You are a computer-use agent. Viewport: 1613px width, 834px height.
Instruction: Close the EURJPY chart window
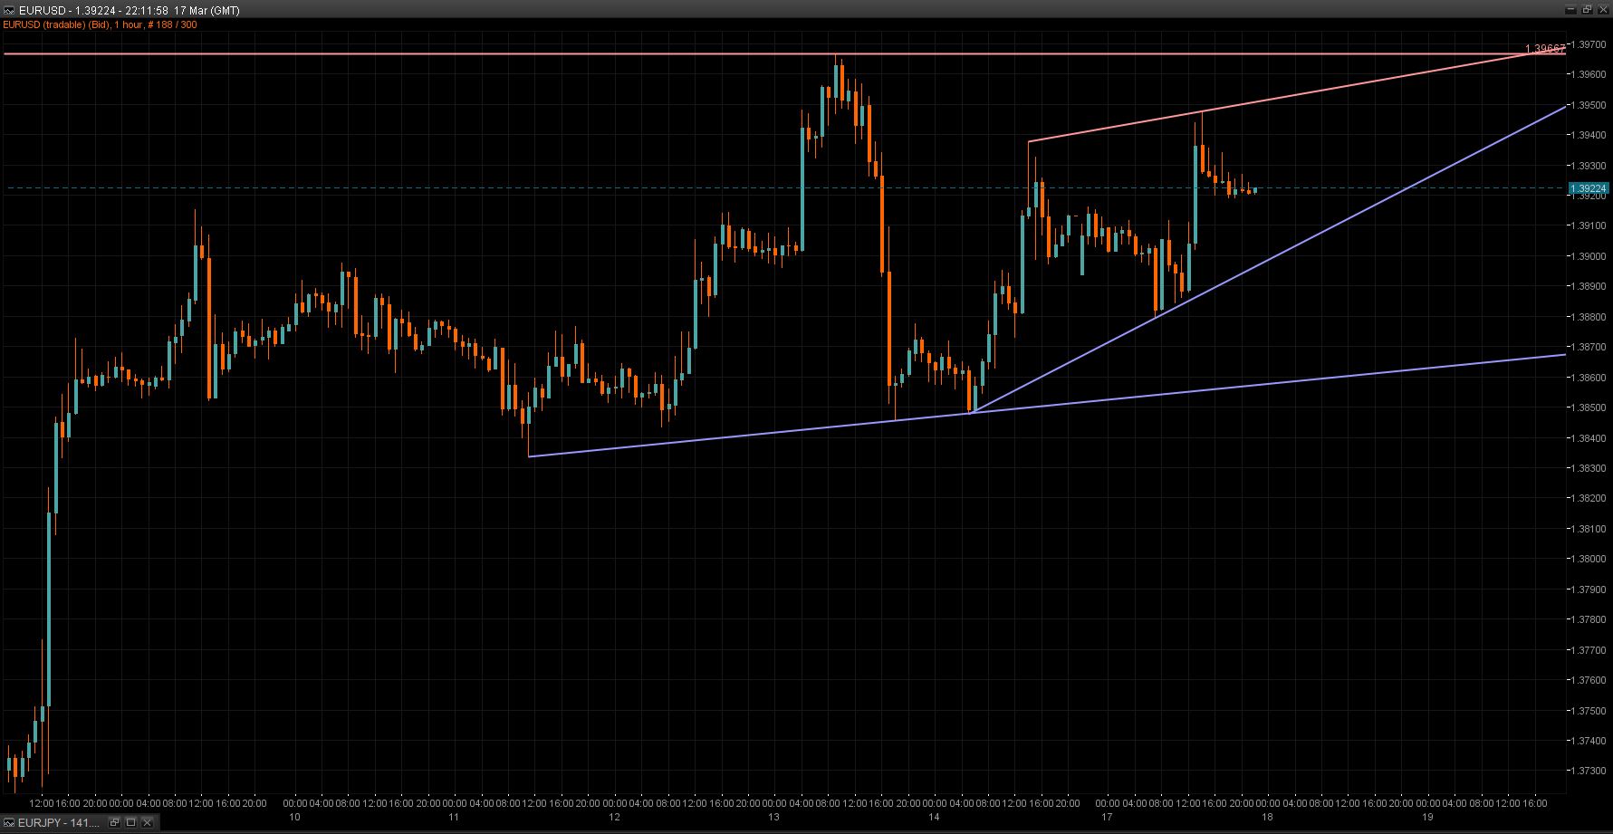pos(147,822)
